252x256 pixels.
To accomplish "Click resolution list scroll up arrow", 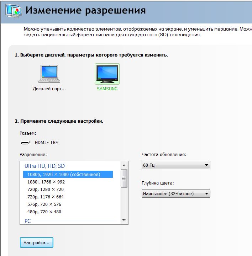I will coord(124,165).
